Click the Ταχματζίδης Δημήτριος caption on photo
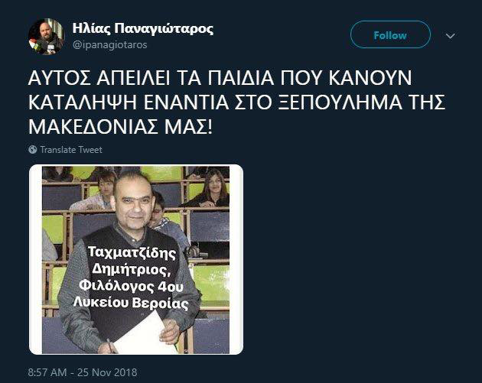Image resolution: width=482 pixels, height=383 pixels. click(132, 261)
